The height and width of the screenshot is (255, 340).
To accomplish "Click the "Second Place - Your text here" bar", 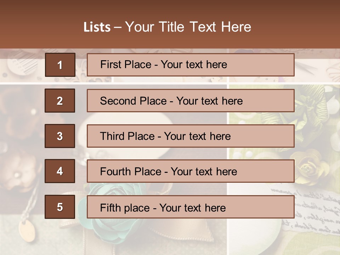I will tap(191, 101).
